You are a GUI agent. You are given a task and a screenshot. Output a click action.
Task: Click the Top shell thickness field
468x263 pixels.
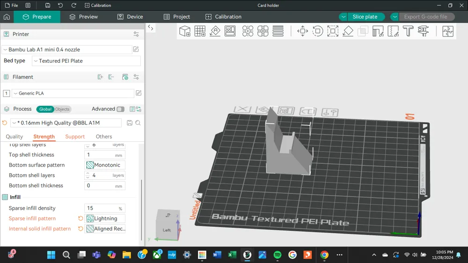click(x=105, y=155)
